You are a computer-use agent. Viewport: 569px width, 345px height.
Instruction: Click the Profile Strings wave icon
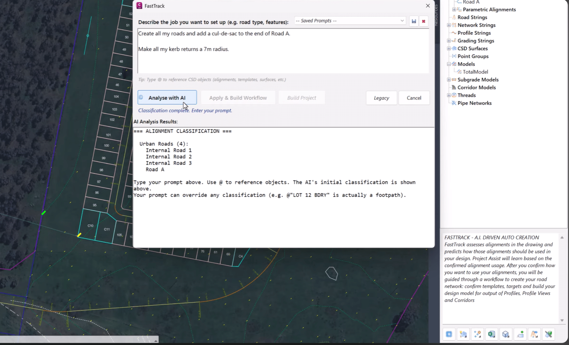[454, 33]
